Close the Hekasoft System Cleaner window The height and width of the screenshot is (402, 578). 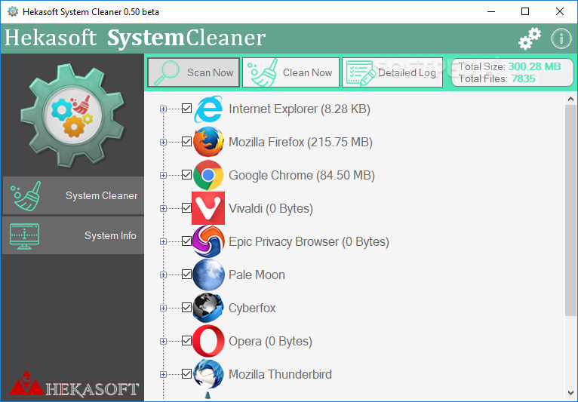(x=560, y=12)
